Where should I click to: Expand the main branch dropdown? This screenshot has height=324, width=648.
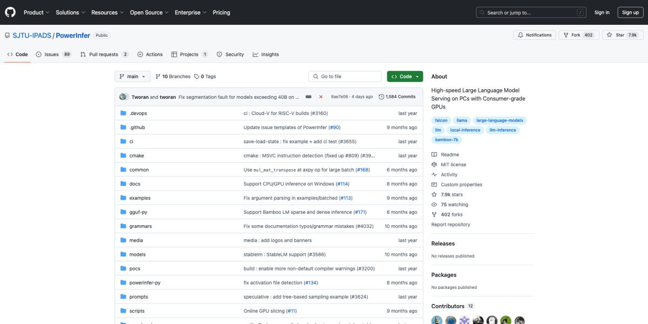click(132, 77)
